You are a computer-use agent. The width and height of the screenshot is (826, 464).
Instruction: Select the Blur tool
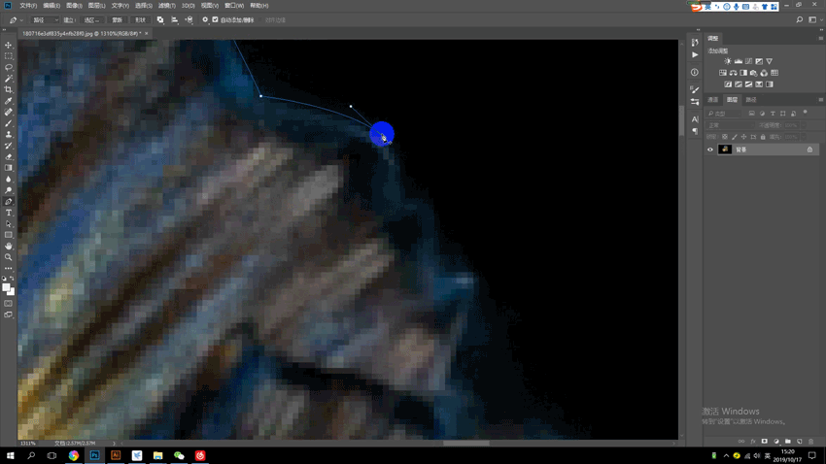pyautogui.click(x=9, y=179)
